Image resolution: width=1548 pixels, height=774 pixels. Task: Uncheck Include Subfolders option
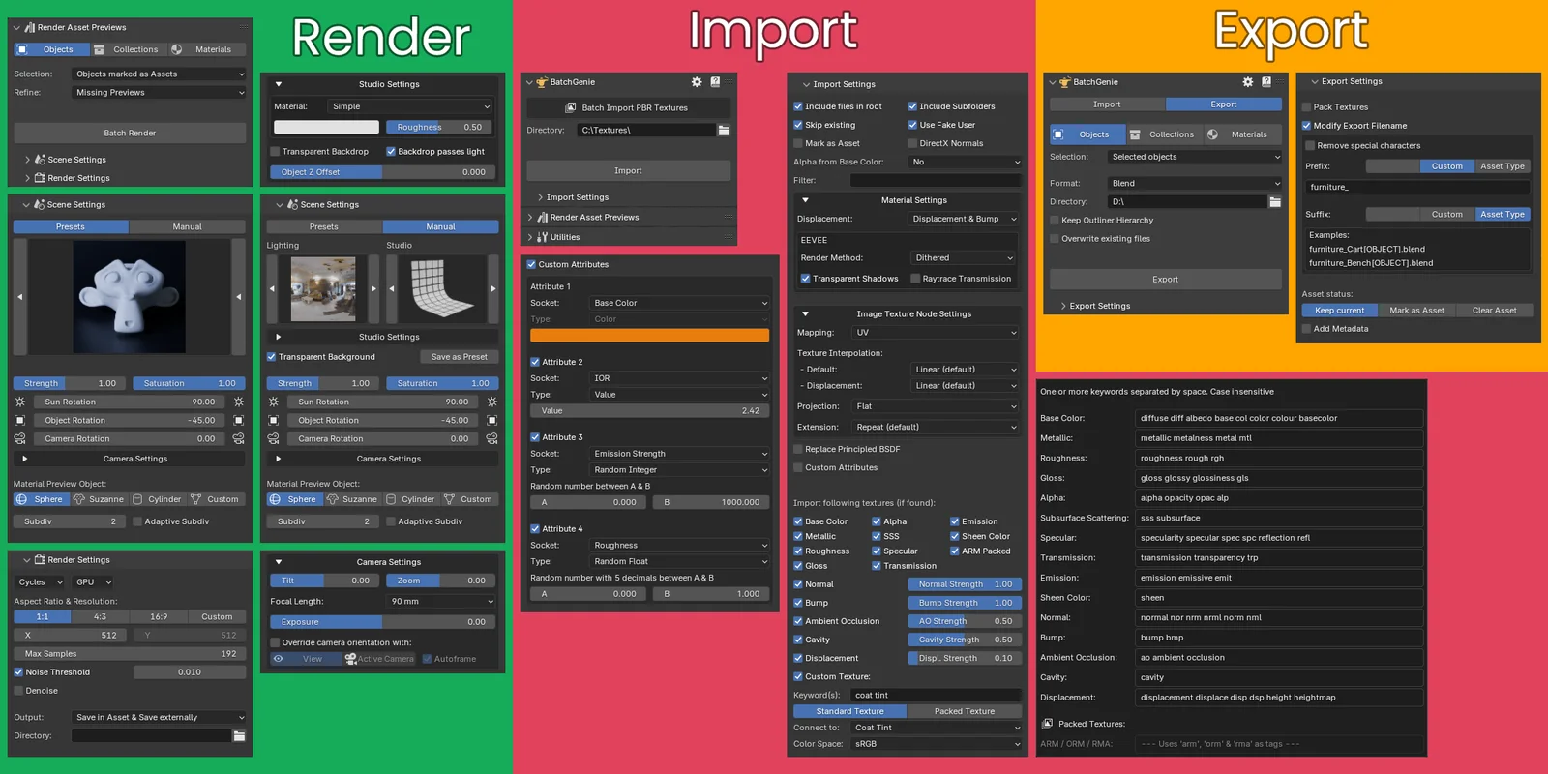point(912,106)
